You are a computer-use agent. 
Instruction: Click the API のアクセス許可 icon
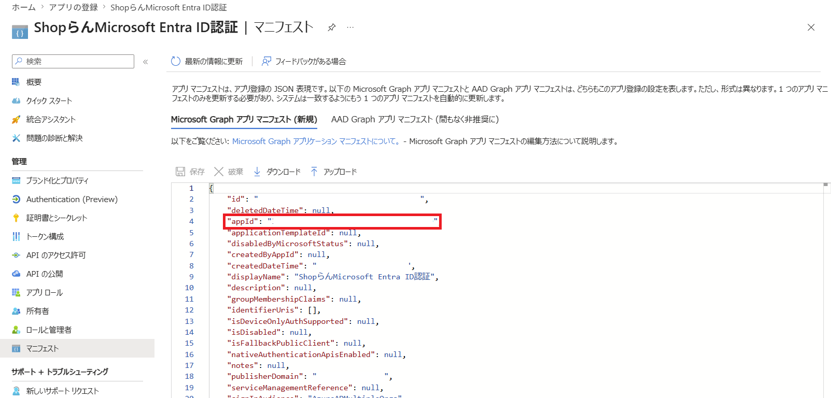point(16,255)
